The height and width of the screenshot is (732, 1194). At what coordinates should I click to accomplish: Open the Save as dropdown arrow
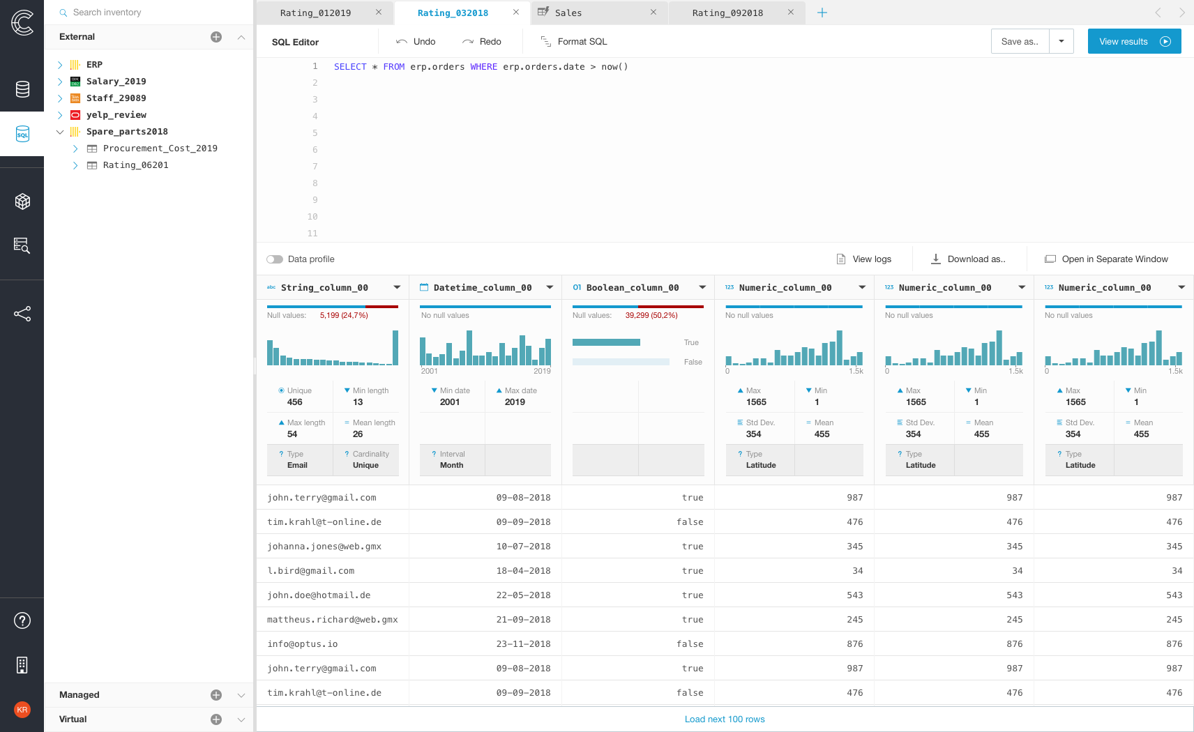pos(1061,42)
